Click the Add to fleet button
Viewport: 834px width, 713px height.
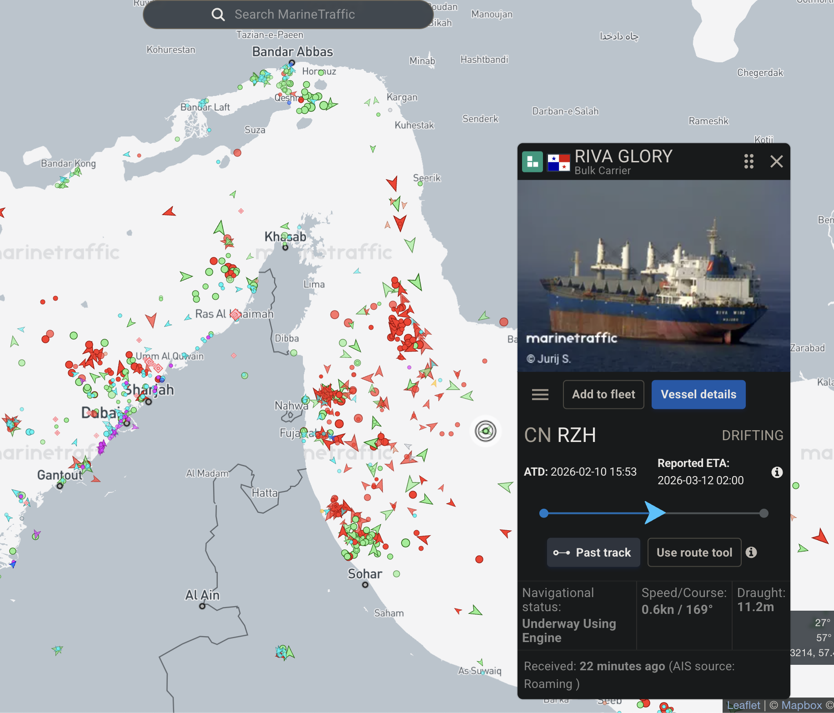click(x=603, y=395)
